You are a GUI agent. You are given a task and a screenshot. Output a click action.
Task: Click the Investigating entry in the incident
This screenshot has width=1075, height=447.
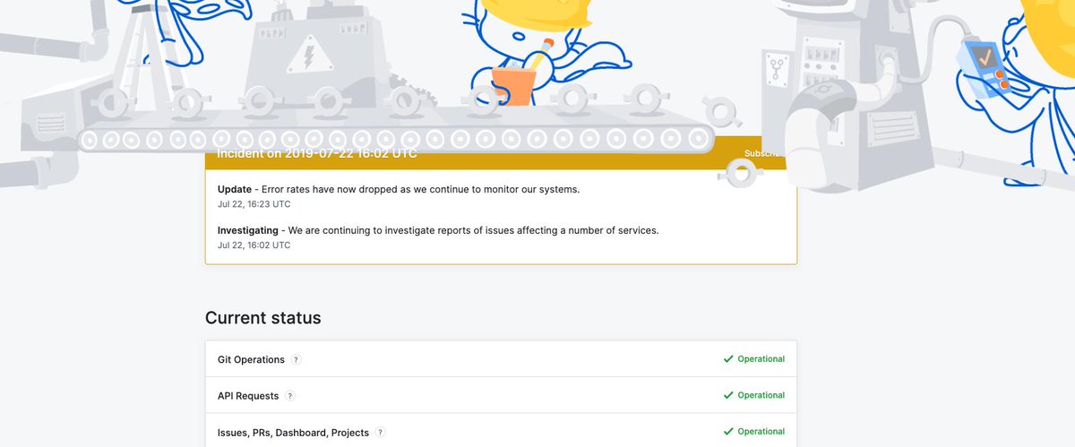click(438, 230)
